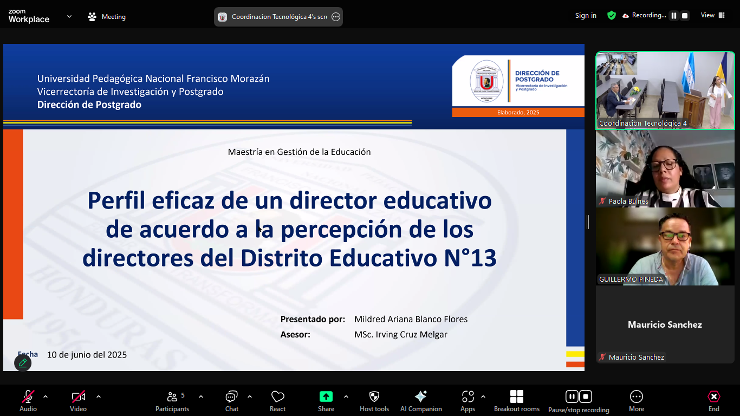Open React emoji menu
This screenshot has height=416, width=740.
[x=278, y=401]
